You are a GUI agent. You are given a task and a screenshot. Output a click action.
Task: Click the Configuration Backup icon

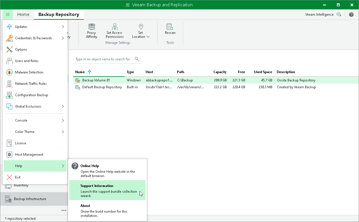(9, 95)
